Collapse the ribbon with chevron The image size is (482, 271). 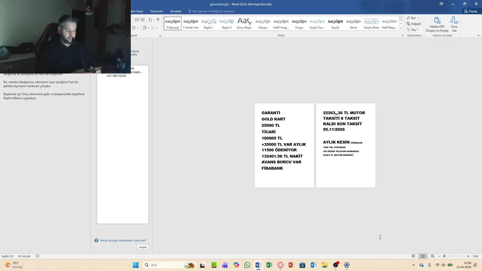(478, 35)
